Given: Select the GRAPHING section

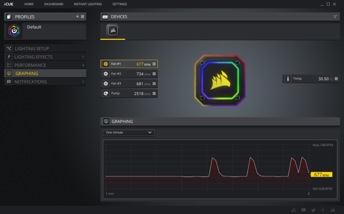Looking at the screenshot, I should (x=45, y=73).
